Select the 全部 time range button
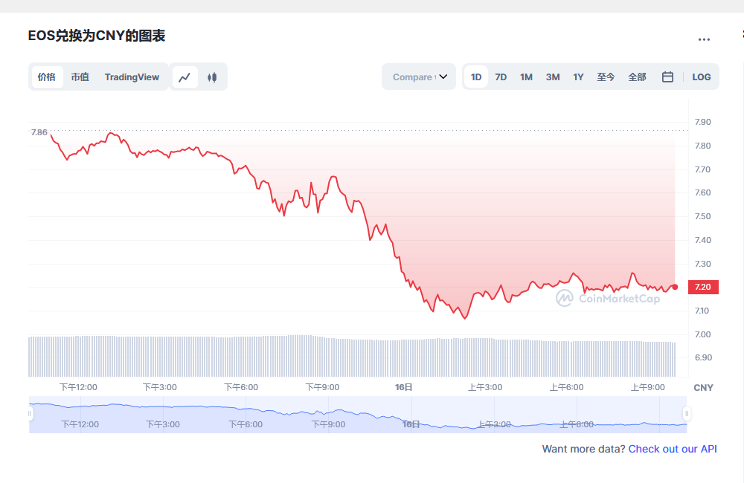This screenshot has width=744, height=483. click(x=637, y=77)
